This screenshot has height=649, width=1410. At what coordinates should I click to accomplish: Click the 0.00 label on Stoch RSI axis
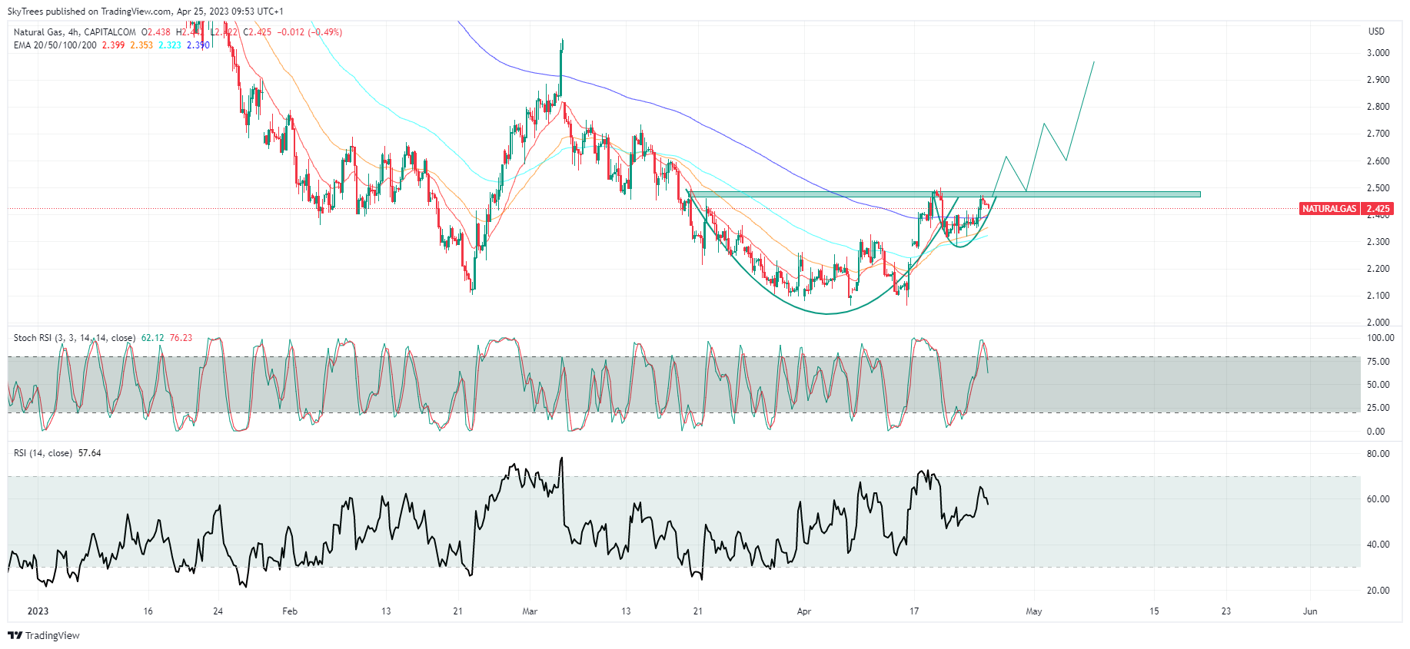(1375, 432)
